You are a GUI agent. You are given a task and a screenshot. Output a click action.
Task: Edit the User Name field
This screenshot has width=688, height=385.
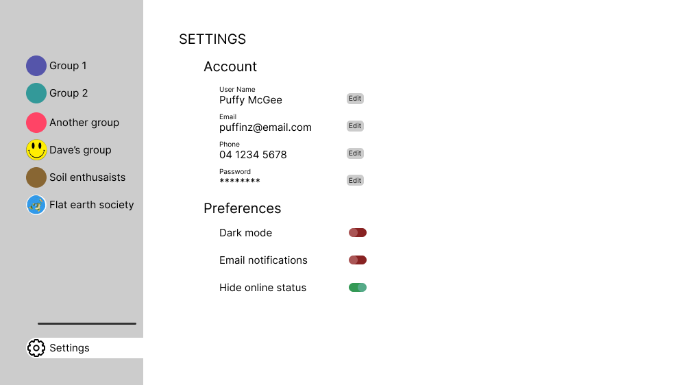[355, 99]
